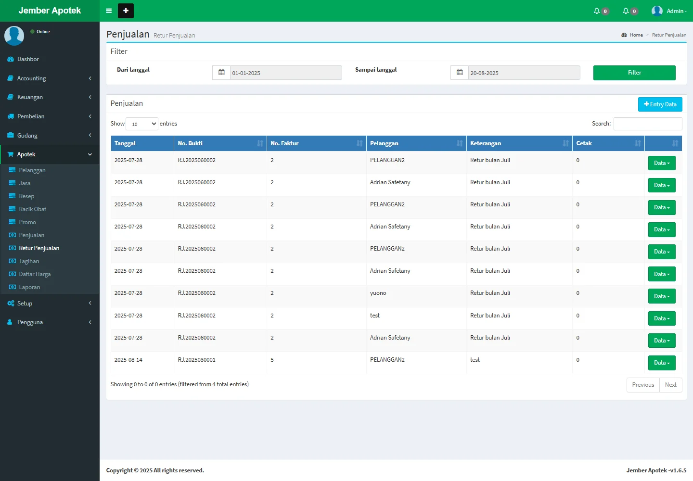Focus the Search input field
Viewport: 693px width, 481px height.
647,124
